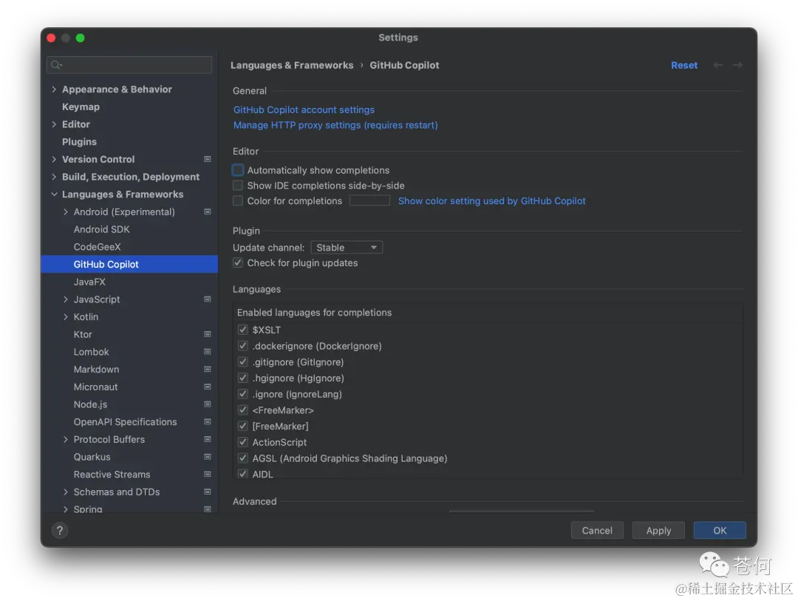Click project-level icon beside Ktor
798x601 pixels.
click(208, 335)
